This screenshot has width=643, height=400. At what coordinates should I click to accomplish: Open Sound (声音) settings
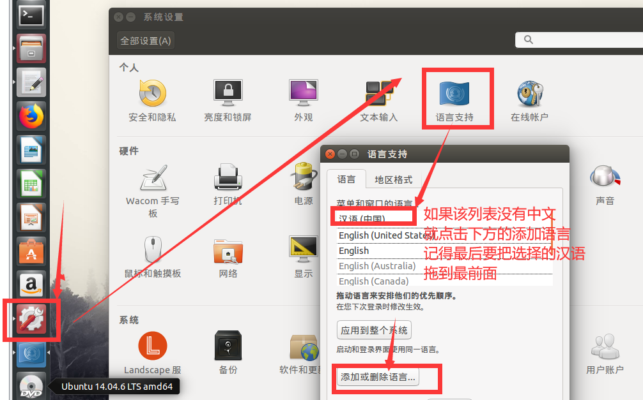click(605, 184)
